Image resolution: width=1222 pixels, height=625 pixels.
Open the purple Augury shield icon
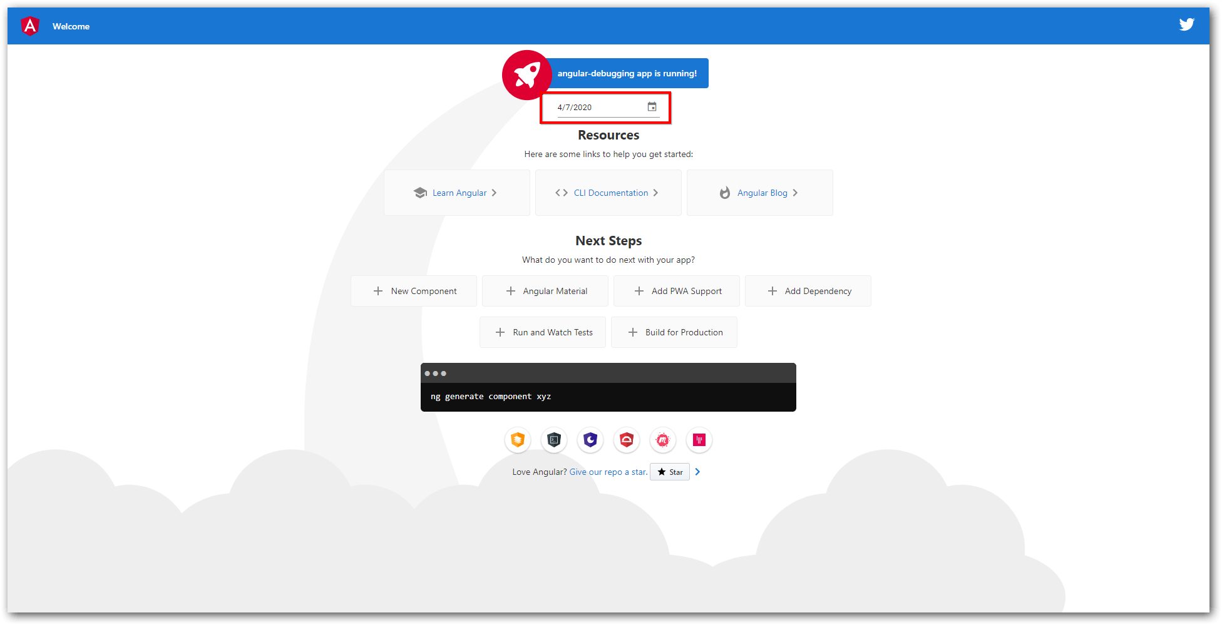(590, 440)
